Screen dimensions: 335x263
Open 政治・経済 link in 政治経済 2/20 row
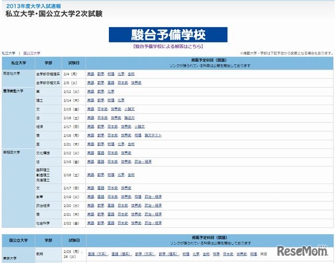(153, 205)
